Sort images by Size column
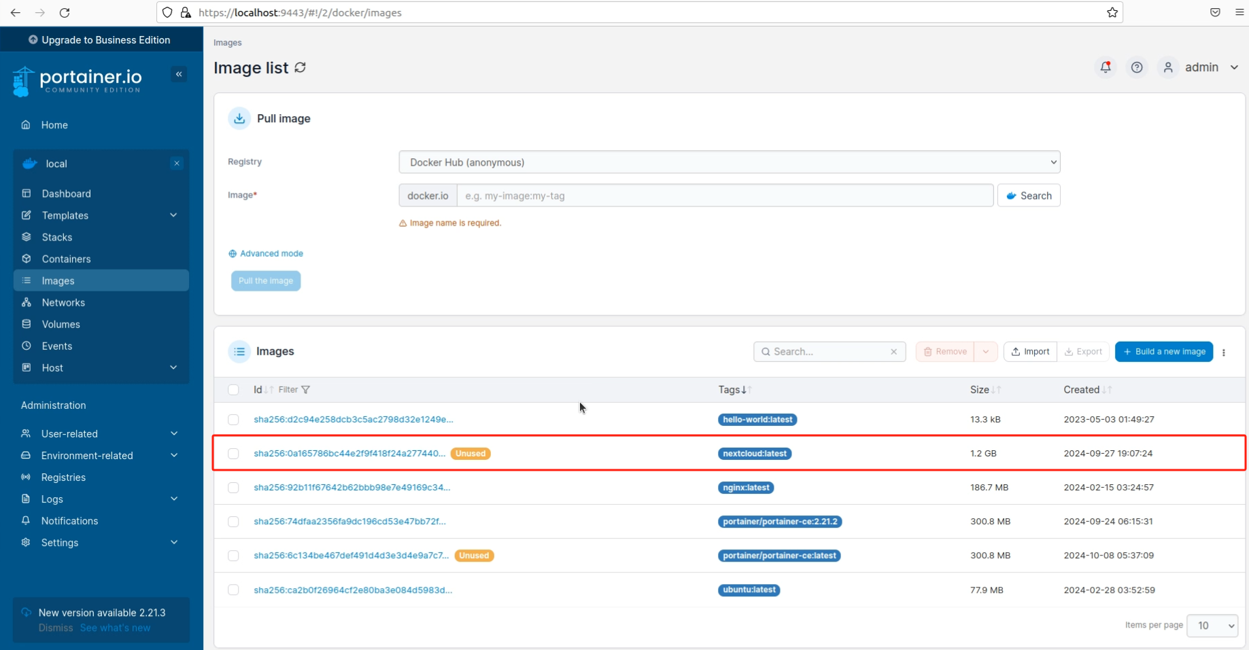 click(985, 390)
